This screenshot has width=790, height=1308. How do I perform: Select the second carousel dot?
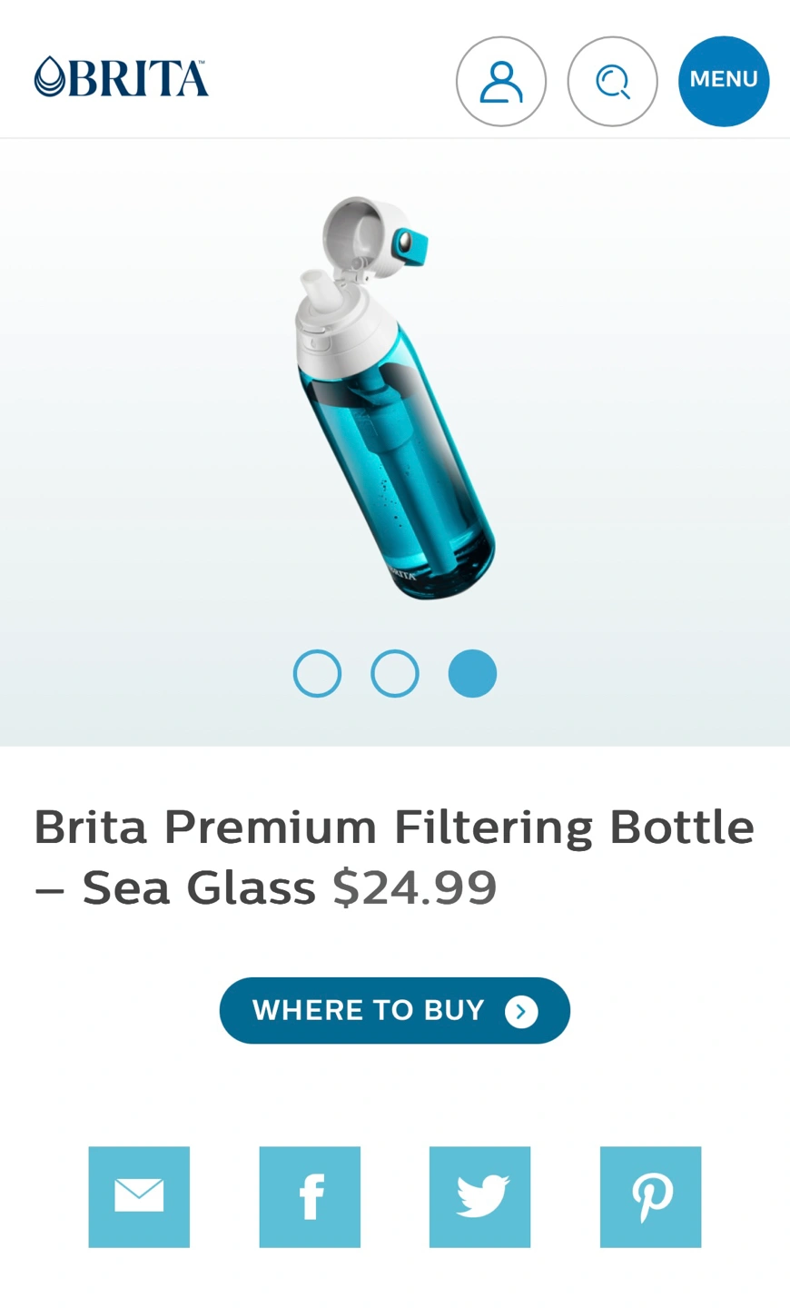coord(395,674)
